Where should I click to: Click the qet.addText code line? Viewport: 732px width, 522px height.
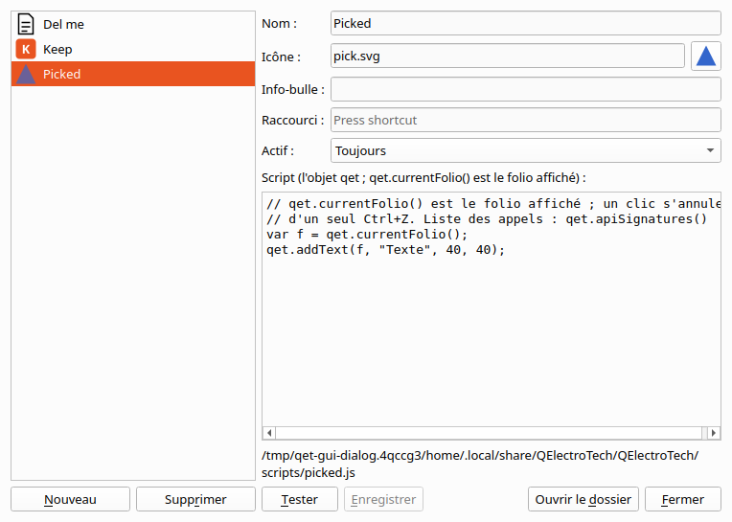(385, 250)
